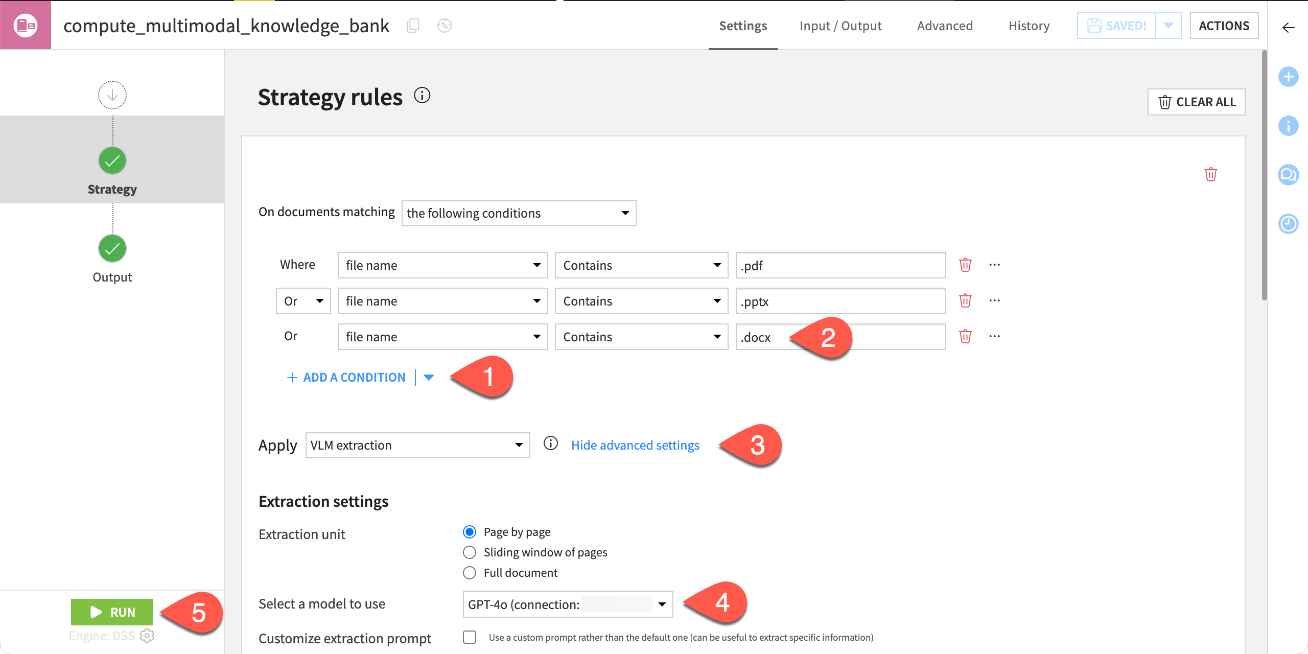Open the Contains dropdown in the .pdf row
The height and width of the screenshot is (654, 1308).
click(x=641, y=265)
